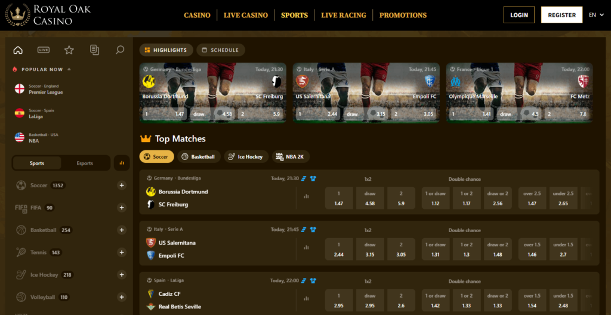Viewport: 611px width, 315px height.
Task: Click the blue stats icon on Serie A row
Action: (304, 230)
